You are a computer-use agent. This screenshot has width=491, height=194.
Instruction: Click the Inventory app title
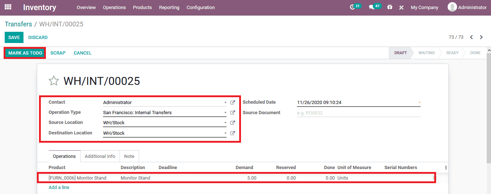click(x=40, y=7)
